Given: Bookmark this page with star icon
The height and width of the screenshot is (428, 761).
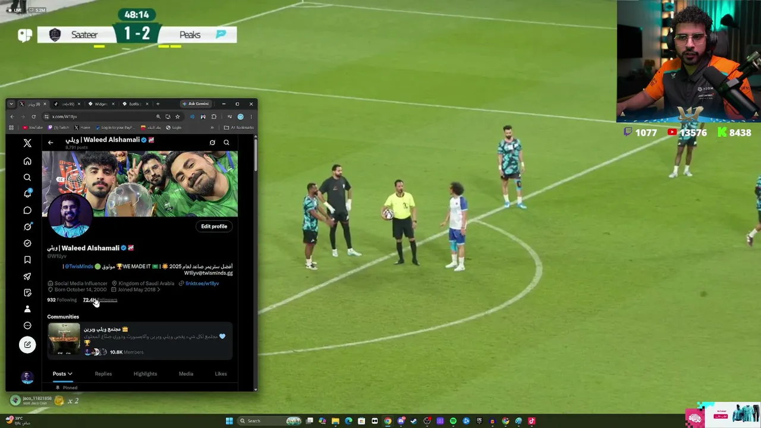Looking at the screenshot, I should click(x=177, y=117).
